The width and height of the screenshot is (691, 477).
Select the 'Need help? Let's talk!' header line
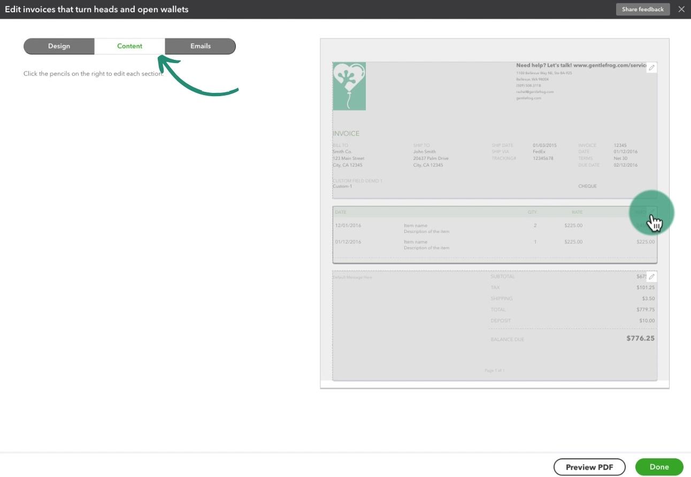point(581,65)
